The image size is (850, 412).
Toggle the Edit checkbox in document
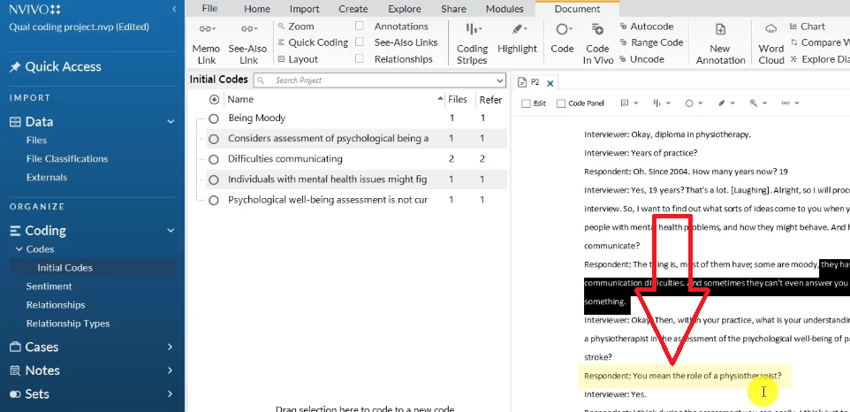(x=527, y=103)
